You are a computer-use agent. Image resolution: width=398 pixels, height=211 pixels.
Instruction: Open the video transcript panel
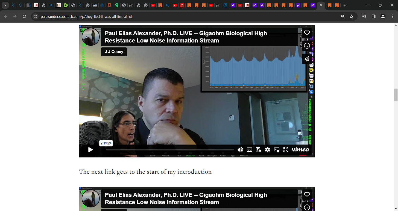click(x=258, y=150)
